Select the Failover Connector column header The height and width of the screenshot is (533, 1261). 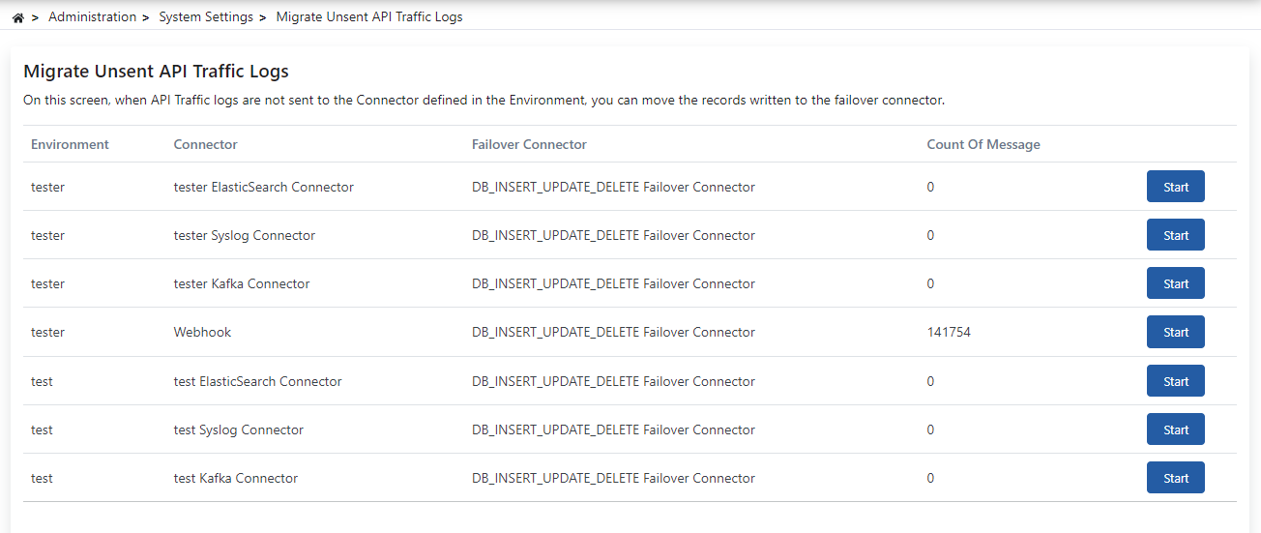[x=529, y=144]
